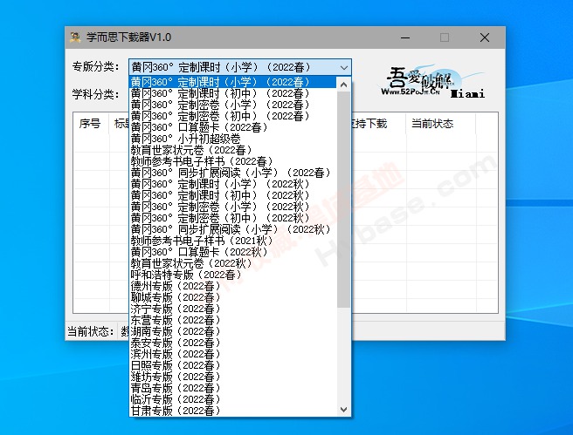The height and width of the screenshot is (435, 573).
Task: Choose 黄冈360° 同步扩展阅读（小学）（2022秋）
Action: [232, 229]
